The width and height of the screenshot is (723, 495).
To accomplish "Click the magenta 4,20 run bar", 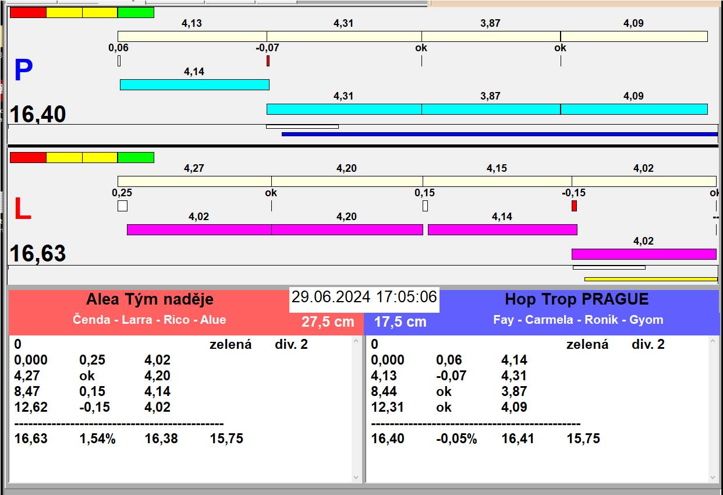I will [x=347, y=230].
